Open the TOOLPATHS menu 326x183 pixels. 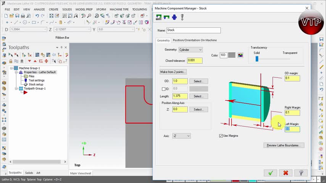[139, 10]
